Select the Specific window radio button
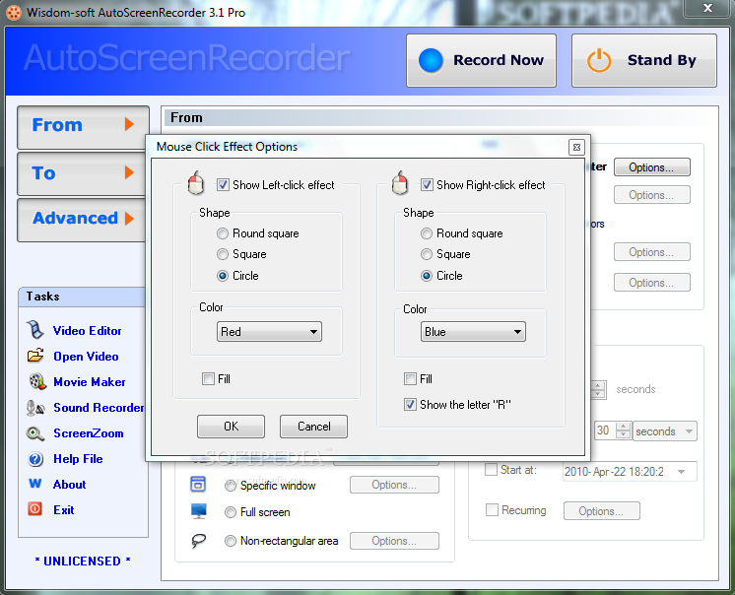Screen dimensions: 735x595 coord(231,486)
